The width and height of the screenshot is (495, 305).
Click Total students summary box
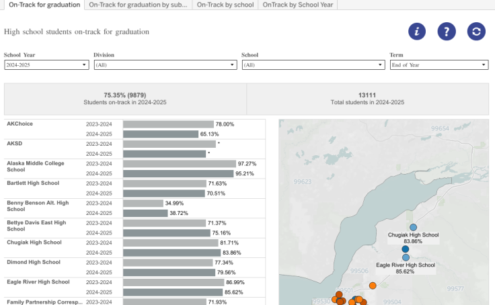click(368, 99)
